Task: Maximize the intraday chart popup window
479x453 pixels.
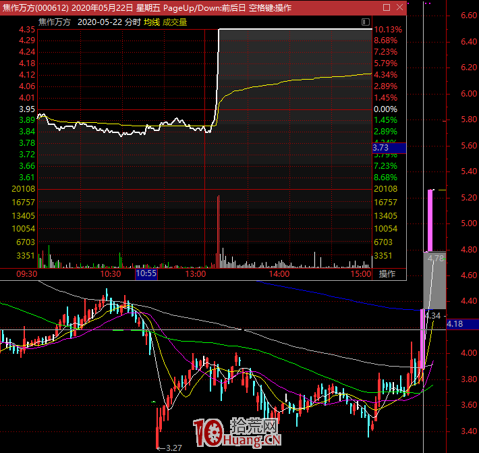Action: point(387,7)
